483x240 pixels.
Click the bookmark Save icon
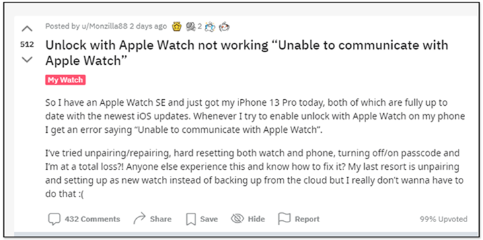point(191,219)
